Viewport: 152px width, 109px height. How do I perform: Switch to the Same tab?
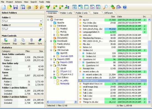click(x=96, y=13)
